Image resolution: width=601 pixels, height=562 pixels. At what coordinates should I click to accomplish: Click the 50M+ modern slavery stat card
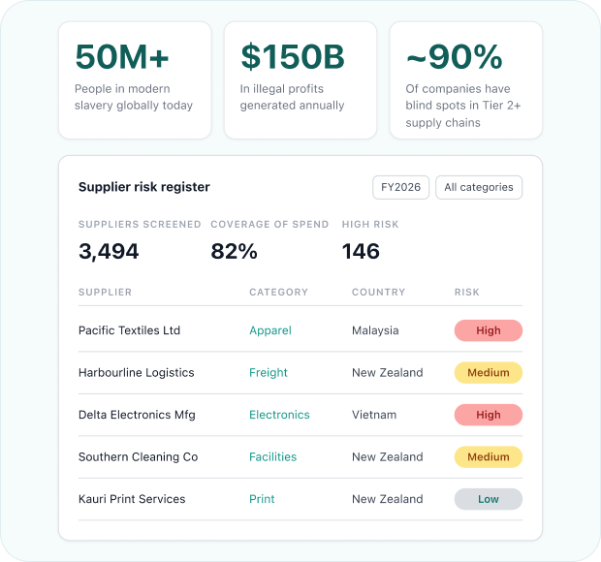[x=135, y=80]
